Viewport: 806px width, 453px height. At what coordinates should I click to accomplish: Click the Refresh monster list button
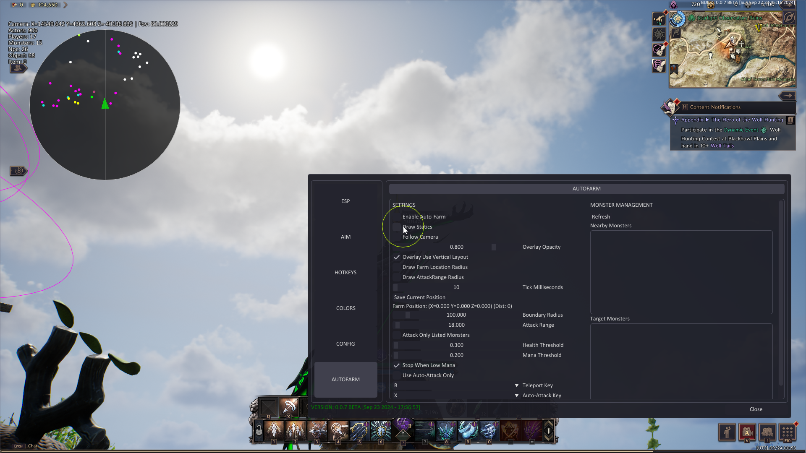click(x=601, y=217)
